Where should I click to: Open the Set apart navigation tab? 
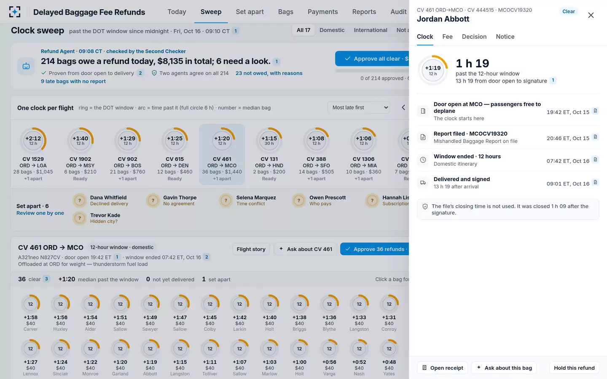(x=250, y=12)
